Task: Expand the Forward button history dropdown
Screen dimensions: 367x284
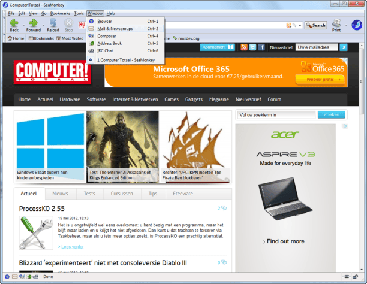Action: pos(44,25)
